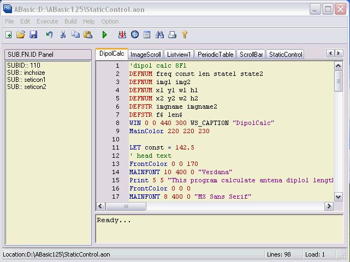
Task: Print using the printer icon
Action: click(x=172, y=35)
